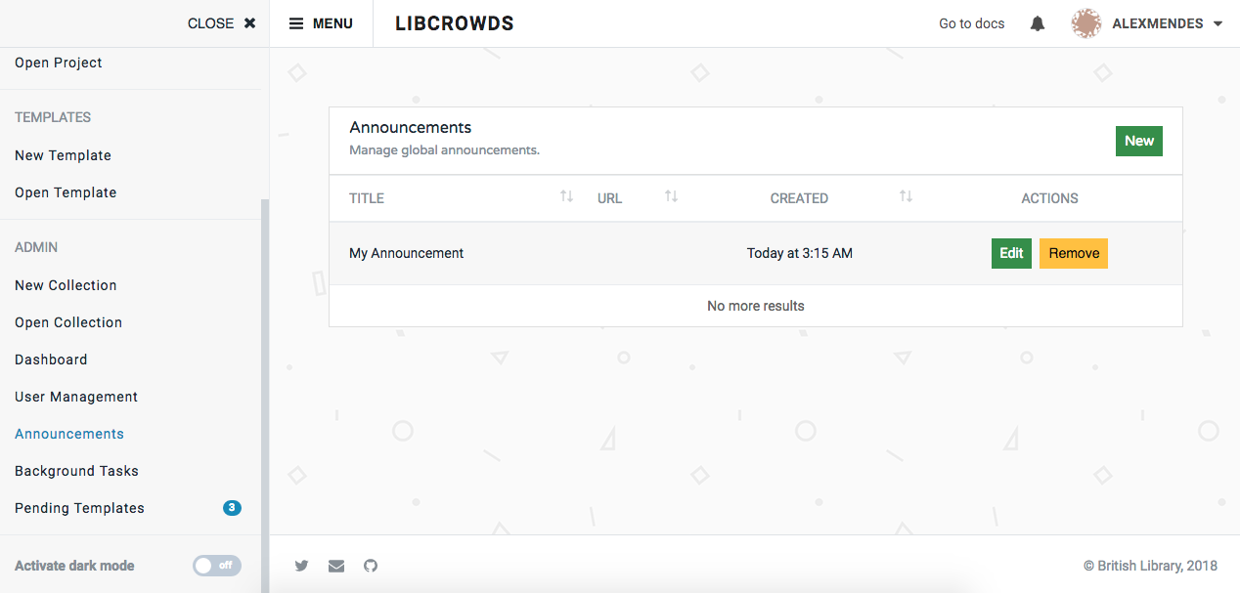The image size is (1240, 593).
Task: Sort the CREATED column with its sort icon
Action: pyautogui.click(x=906, y=196)
